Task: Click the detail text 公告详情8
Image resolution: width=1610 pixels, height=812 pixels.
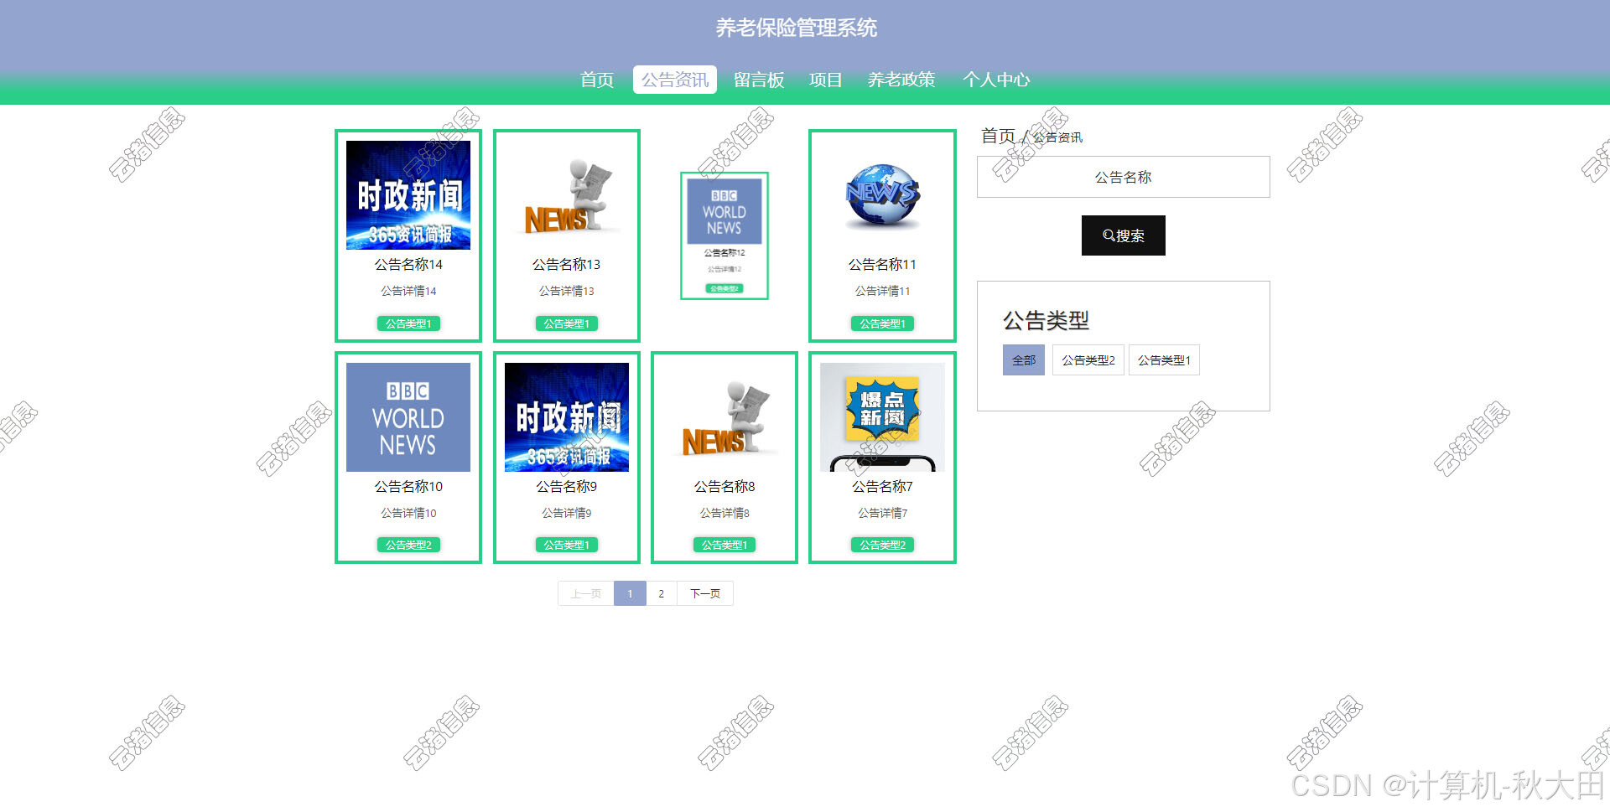Action: point(724,513)
